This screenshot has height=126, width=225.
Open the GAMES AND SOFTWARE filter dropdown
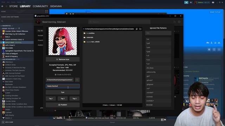click(10, 17)
